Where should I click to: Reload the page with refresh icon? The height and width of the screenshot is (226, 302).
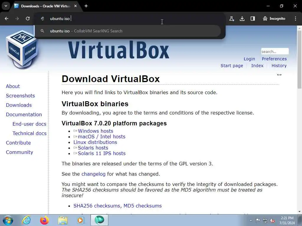pyautogui.click(x=28, y=19)
